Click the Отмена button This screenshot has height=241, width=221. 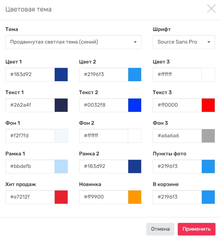point(160,229)
